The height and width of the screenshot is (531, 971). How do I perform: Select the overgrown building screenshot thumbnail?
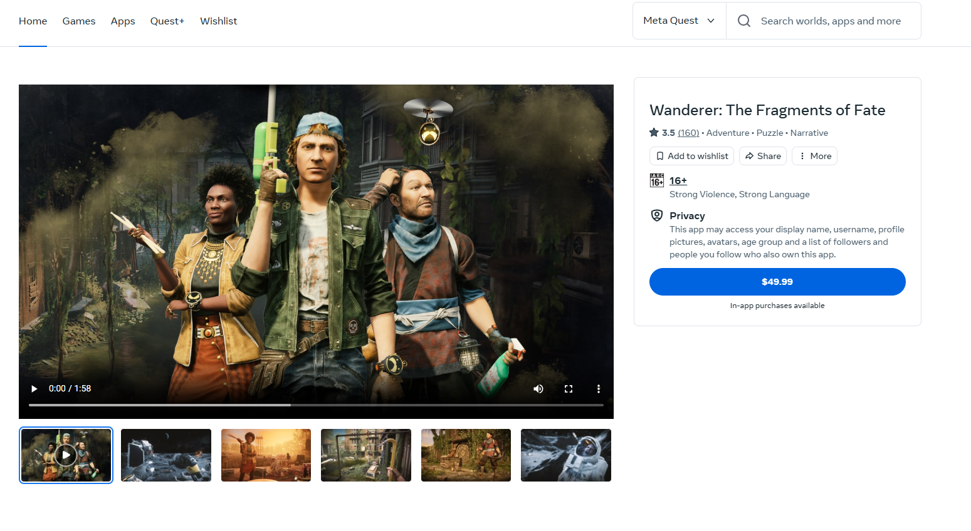(x=366, y=455)
